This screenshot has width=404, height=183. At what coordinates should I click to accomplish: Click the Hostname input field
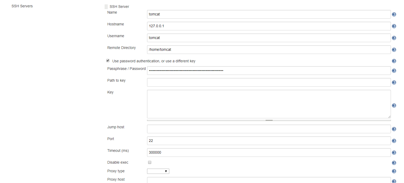pos(269,26)
